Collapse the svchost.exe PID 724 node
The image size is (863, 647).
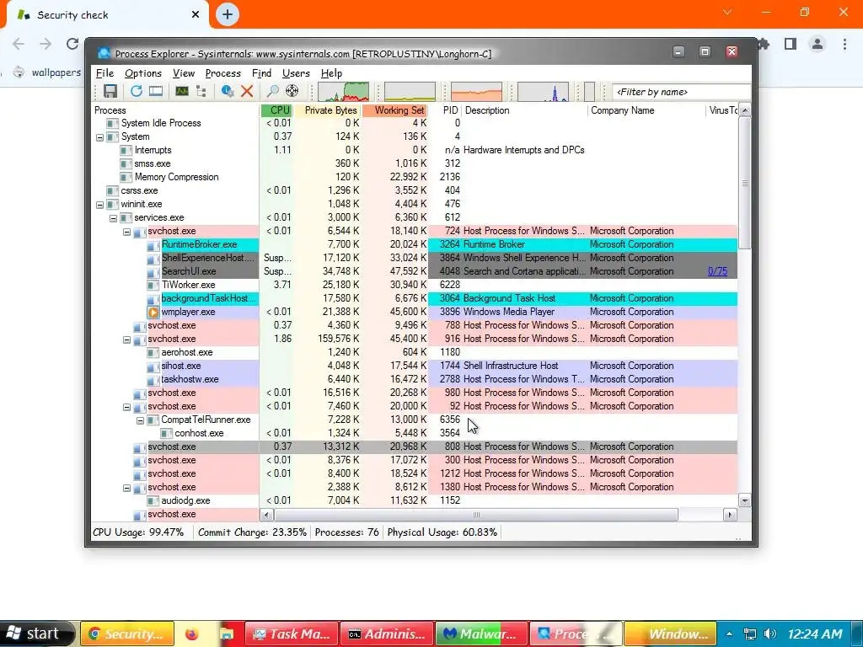[126, 232]
